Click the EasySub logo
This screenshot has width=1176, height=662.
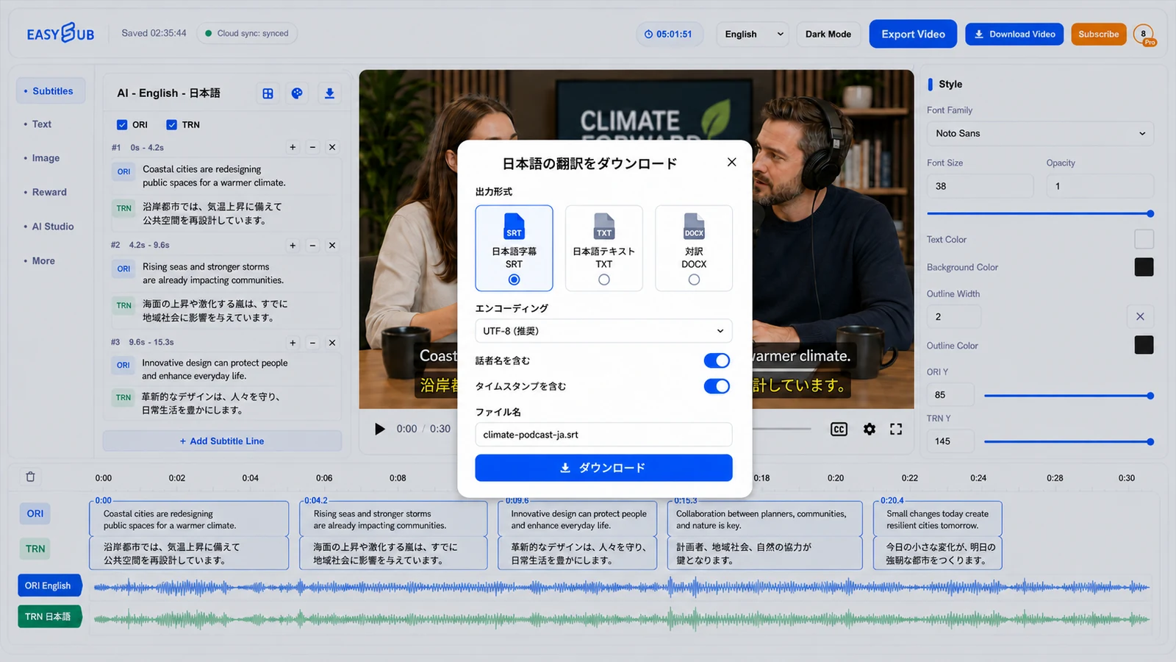60,33
